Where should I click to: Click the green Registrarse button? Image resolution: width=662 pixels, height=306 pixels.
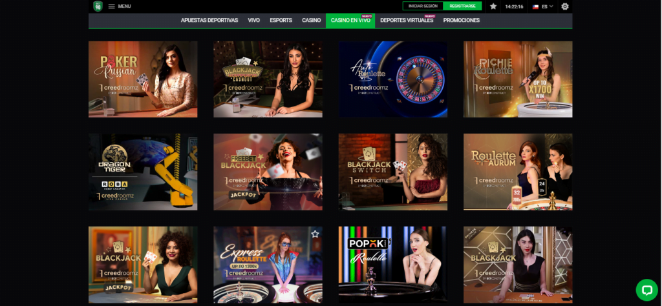(x=463, y=6)
